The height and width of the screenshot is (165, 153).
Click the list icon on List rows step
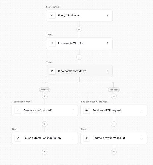[52, 43]
